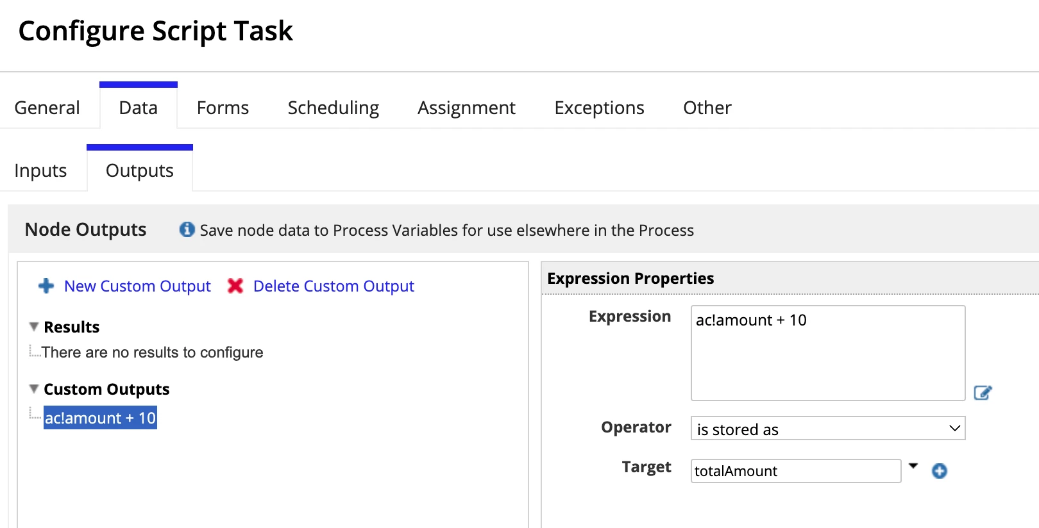Open the Scheduling tab
The width and height of the screenshot is (1039, 528).
[334, 108]
